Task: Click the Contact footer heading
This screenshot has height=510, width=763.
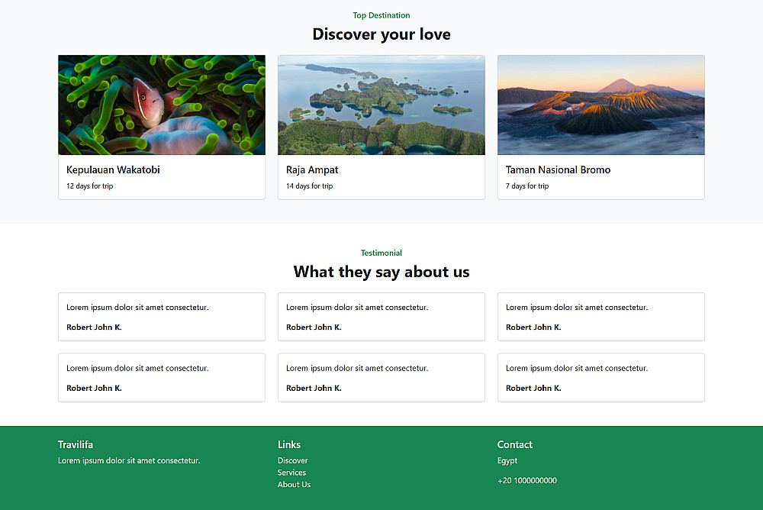Action: click(x=515, y=444)
